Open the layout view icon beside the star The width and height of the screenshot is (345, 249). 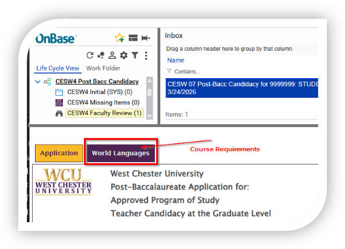tap(133, 38)
